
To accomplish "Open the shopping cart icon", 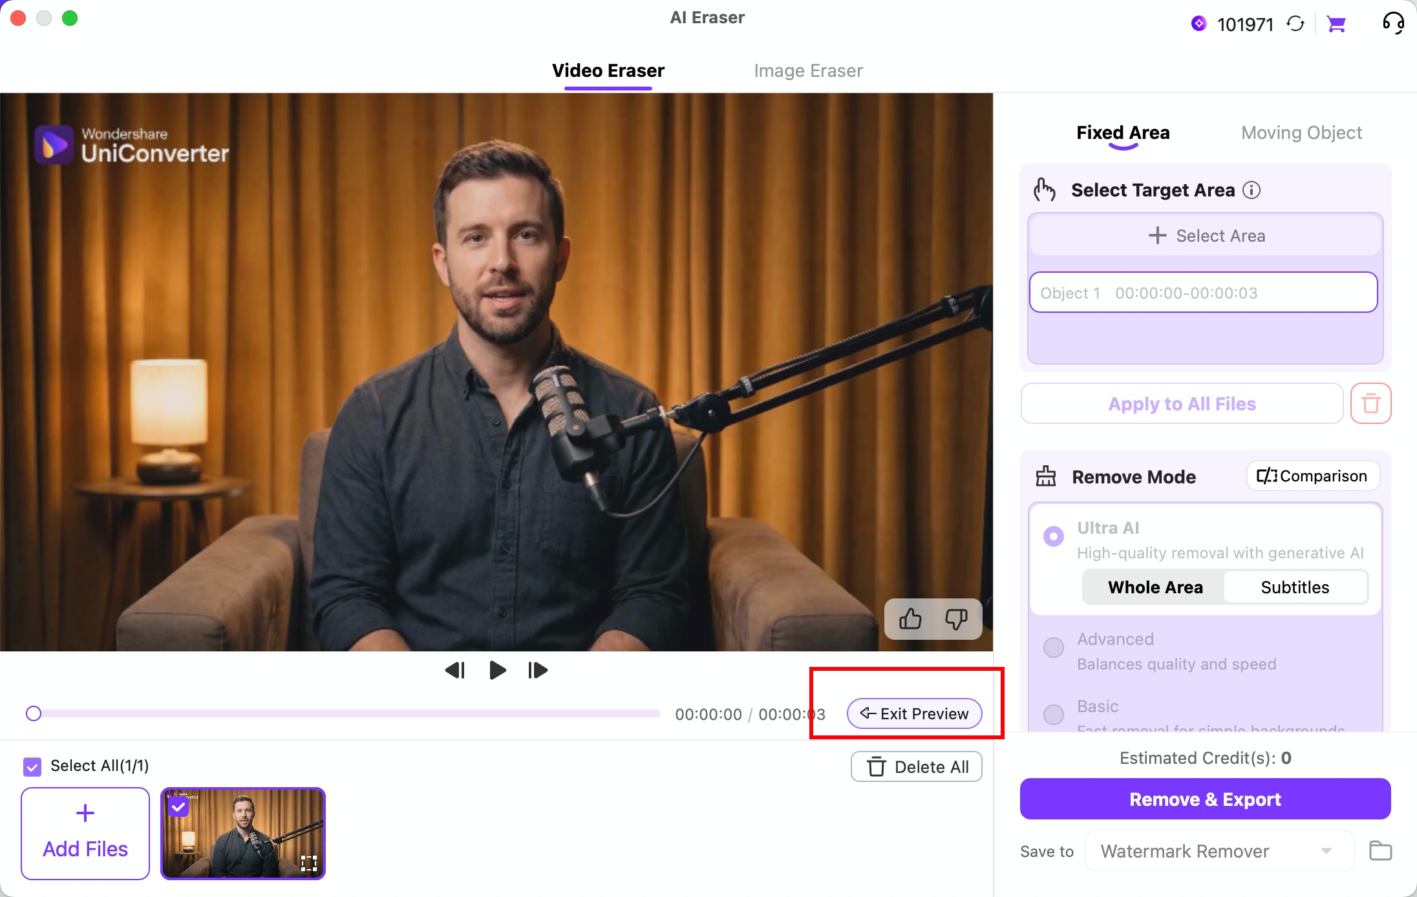I will 1336,24.
